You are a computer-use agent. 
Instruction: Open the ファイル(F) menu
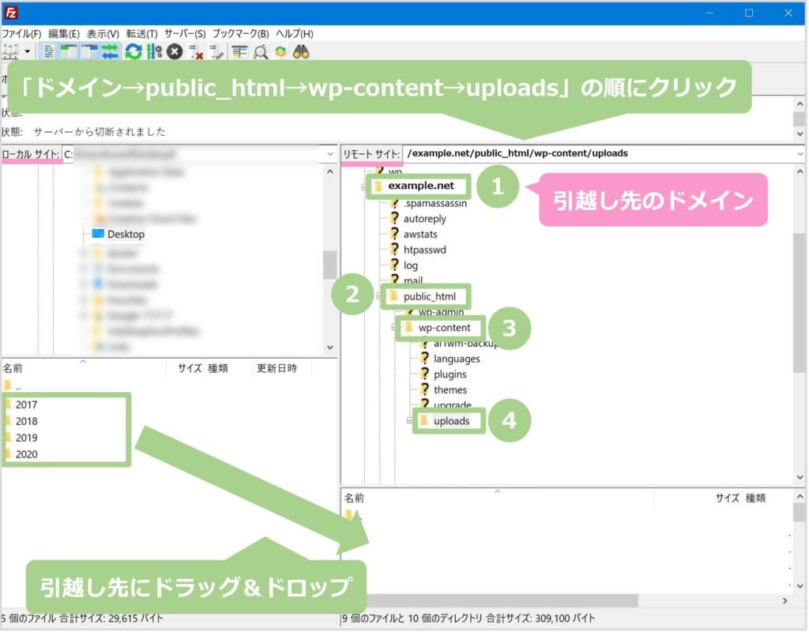[x=21, y=34]
